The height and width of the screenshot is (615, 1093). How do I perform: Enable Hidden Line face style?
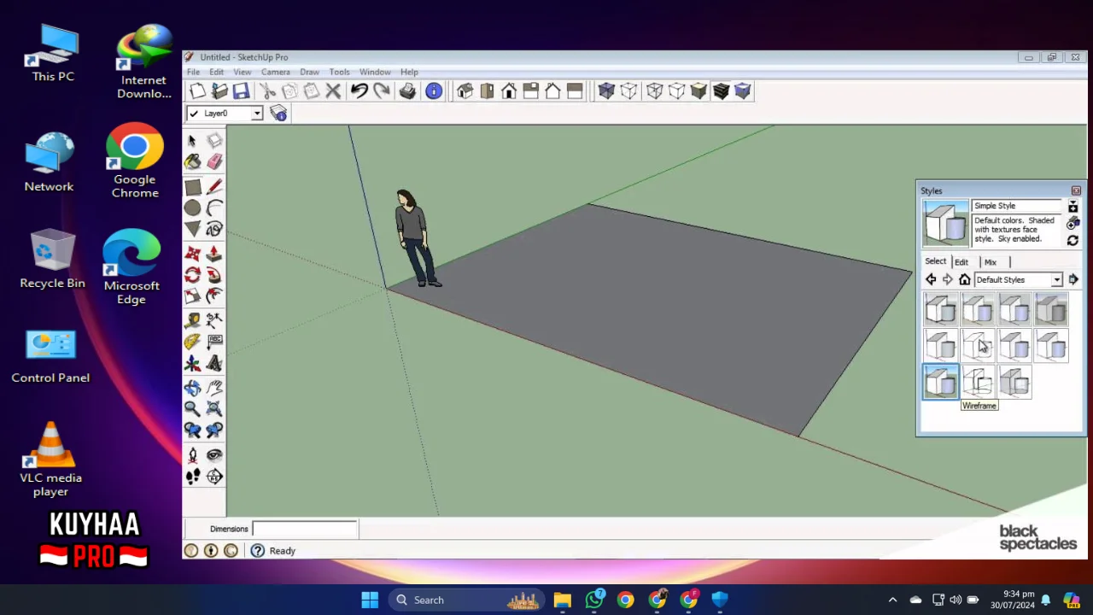pos(676,91)
